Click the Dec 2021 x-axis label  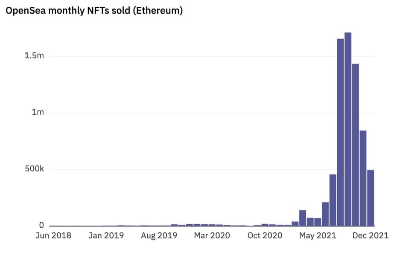click(371, 235)
